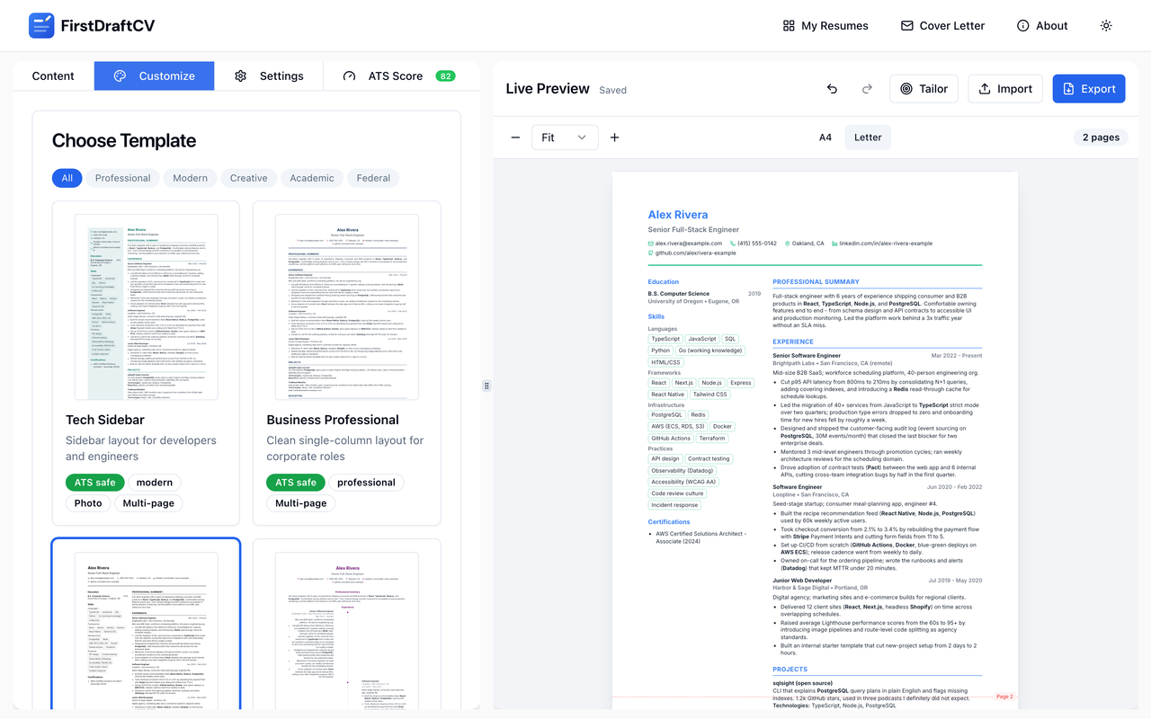
Task: Click the Education heading in preview sidebar
Action: (x=664, y=282)
